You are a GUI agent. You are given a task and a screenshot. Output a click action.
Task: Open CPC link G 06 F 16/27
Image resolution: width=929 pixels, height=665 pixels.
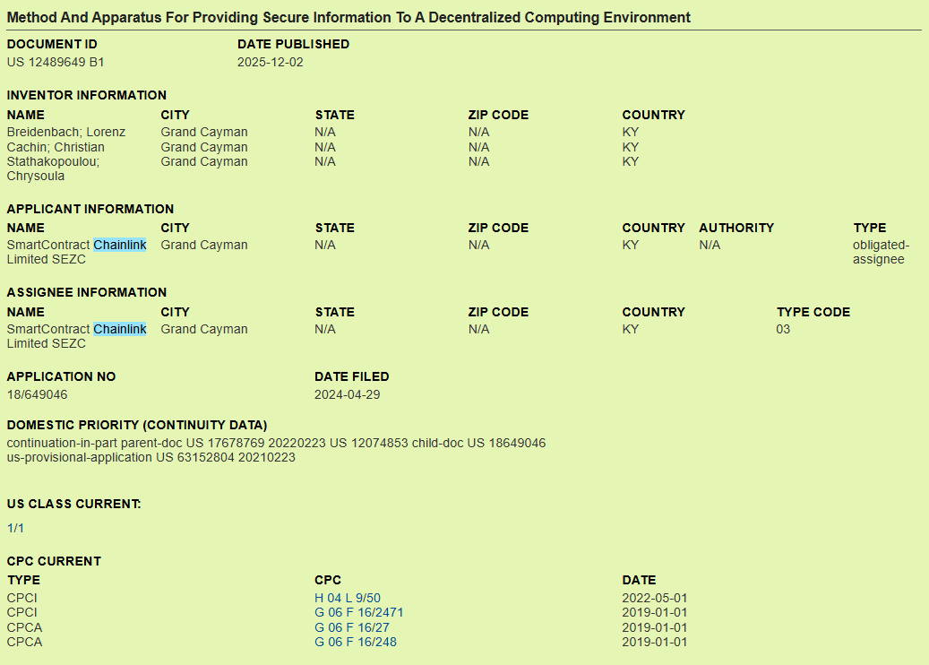coord(352,627)
